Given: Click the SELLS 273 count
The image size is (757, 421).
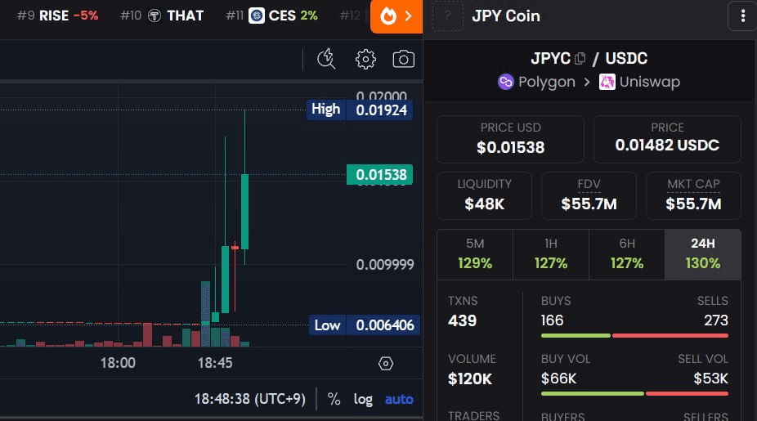Looking at the screenshot, I should tap(716, 320).
